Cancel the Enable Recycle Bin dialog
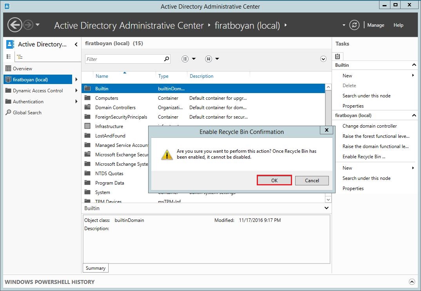 312,181
